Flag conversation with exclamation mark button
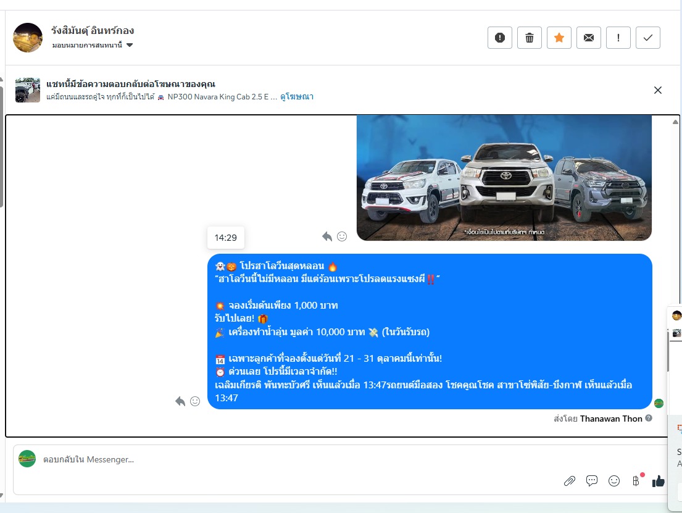Viewport: 682px width, 513px height. coord(618,38)
